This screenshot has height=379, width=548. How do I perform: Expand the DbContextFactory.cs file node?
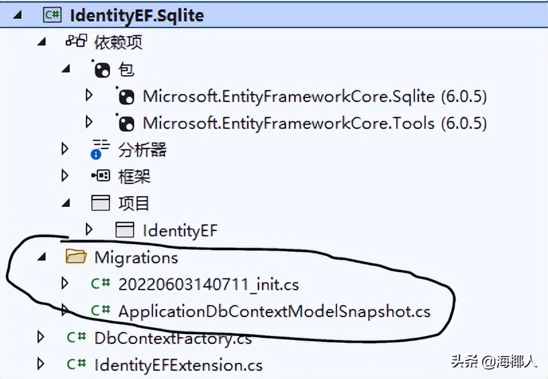pyautogui.click(x=40, y=337)
